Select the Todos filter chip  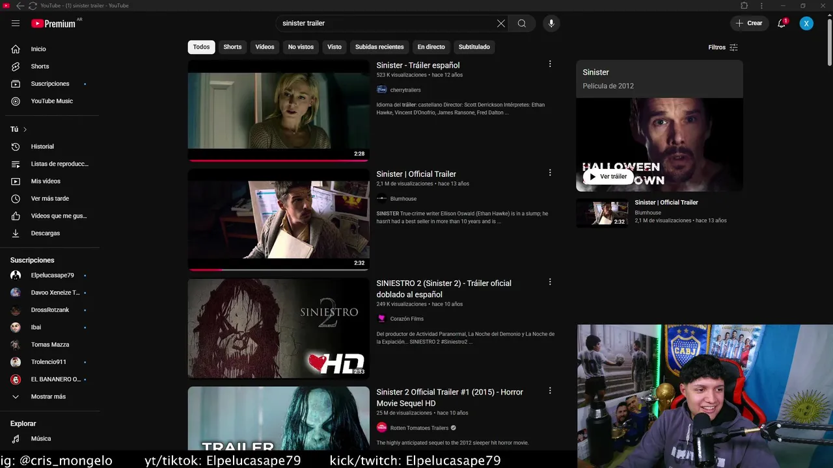(x=201, y=47)
